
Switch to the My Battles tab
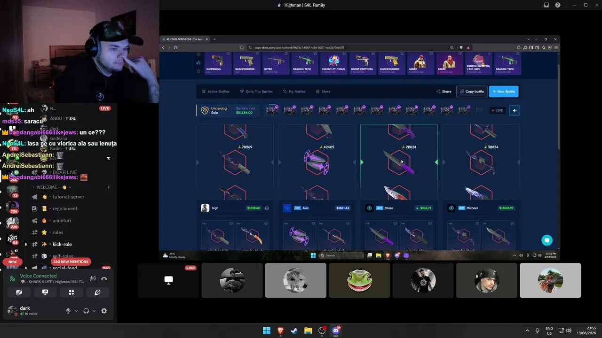tap(294, 92)
